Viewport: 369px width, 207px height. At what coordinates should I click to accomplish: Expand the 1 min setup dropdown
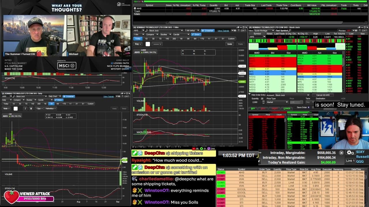point(192,30)
